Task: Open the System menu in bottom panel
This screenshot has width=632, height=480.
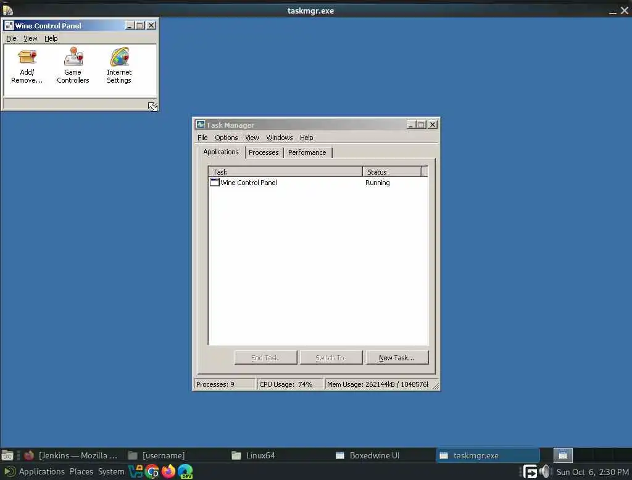Action: 111,471
